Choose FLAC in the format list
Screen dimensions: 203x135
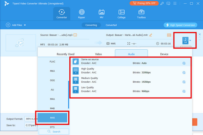tap(52, 62)
